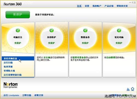This screenshot has width=137, height=99.
Task: Click the green checkmark above 优化电脑
Action: (x=119, y=30)
